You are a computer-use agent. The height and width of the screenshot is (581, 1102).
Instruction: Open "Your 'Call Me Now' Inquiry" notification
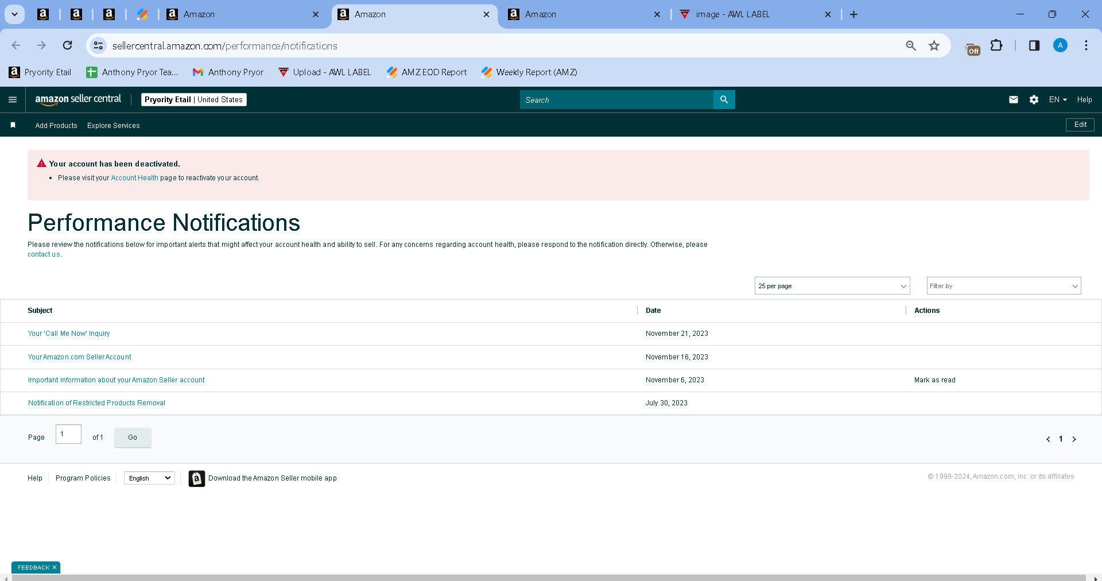[x=69, y=334]
